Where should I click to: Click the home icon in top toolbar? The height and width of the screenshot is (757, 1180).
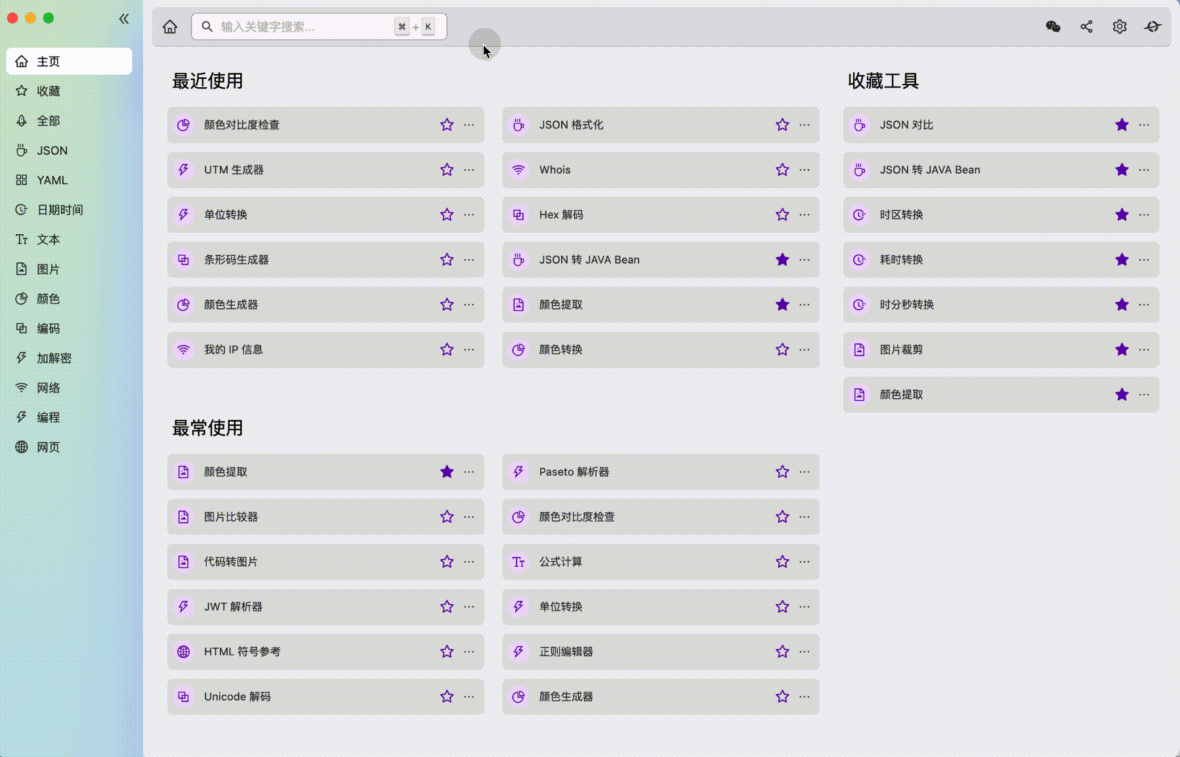(x=170, y=26)
